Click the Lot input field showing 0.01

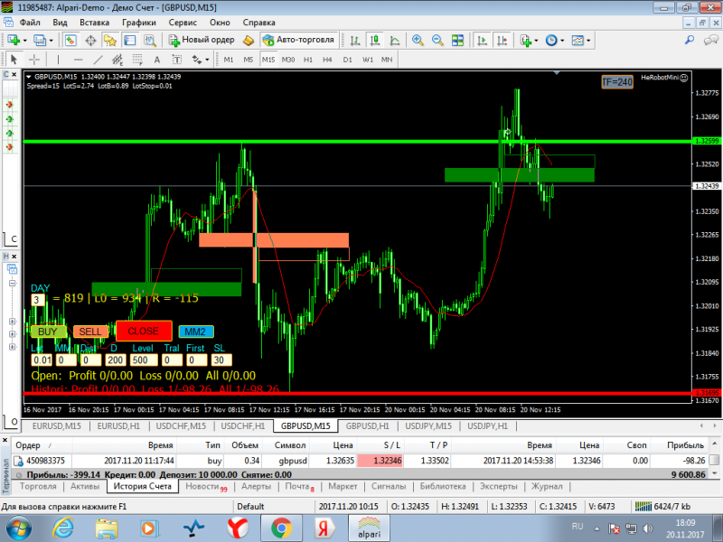42,360
